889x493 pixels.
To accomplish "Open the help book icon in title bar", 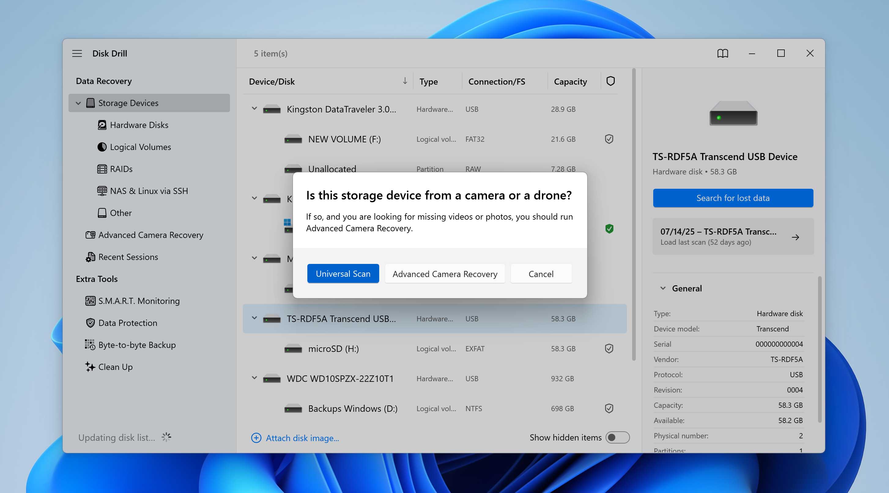I will (722, 53).
